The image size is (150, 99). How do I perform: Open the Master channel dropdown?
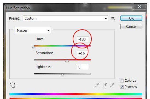click(x=33, y=31)
